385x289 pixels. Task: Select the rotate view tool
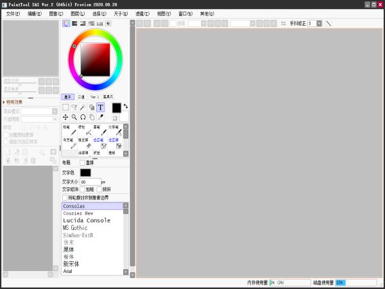pos(83,118)
